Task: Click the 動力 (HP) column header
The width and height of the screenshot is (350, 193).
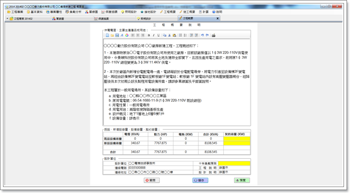Action: (x=161, y=134)
